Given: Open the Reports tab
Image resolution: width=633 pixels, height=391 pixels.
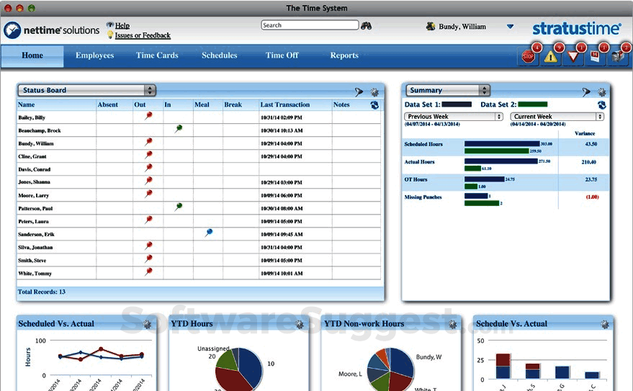Looking at the screenshot, I should 344,55.
